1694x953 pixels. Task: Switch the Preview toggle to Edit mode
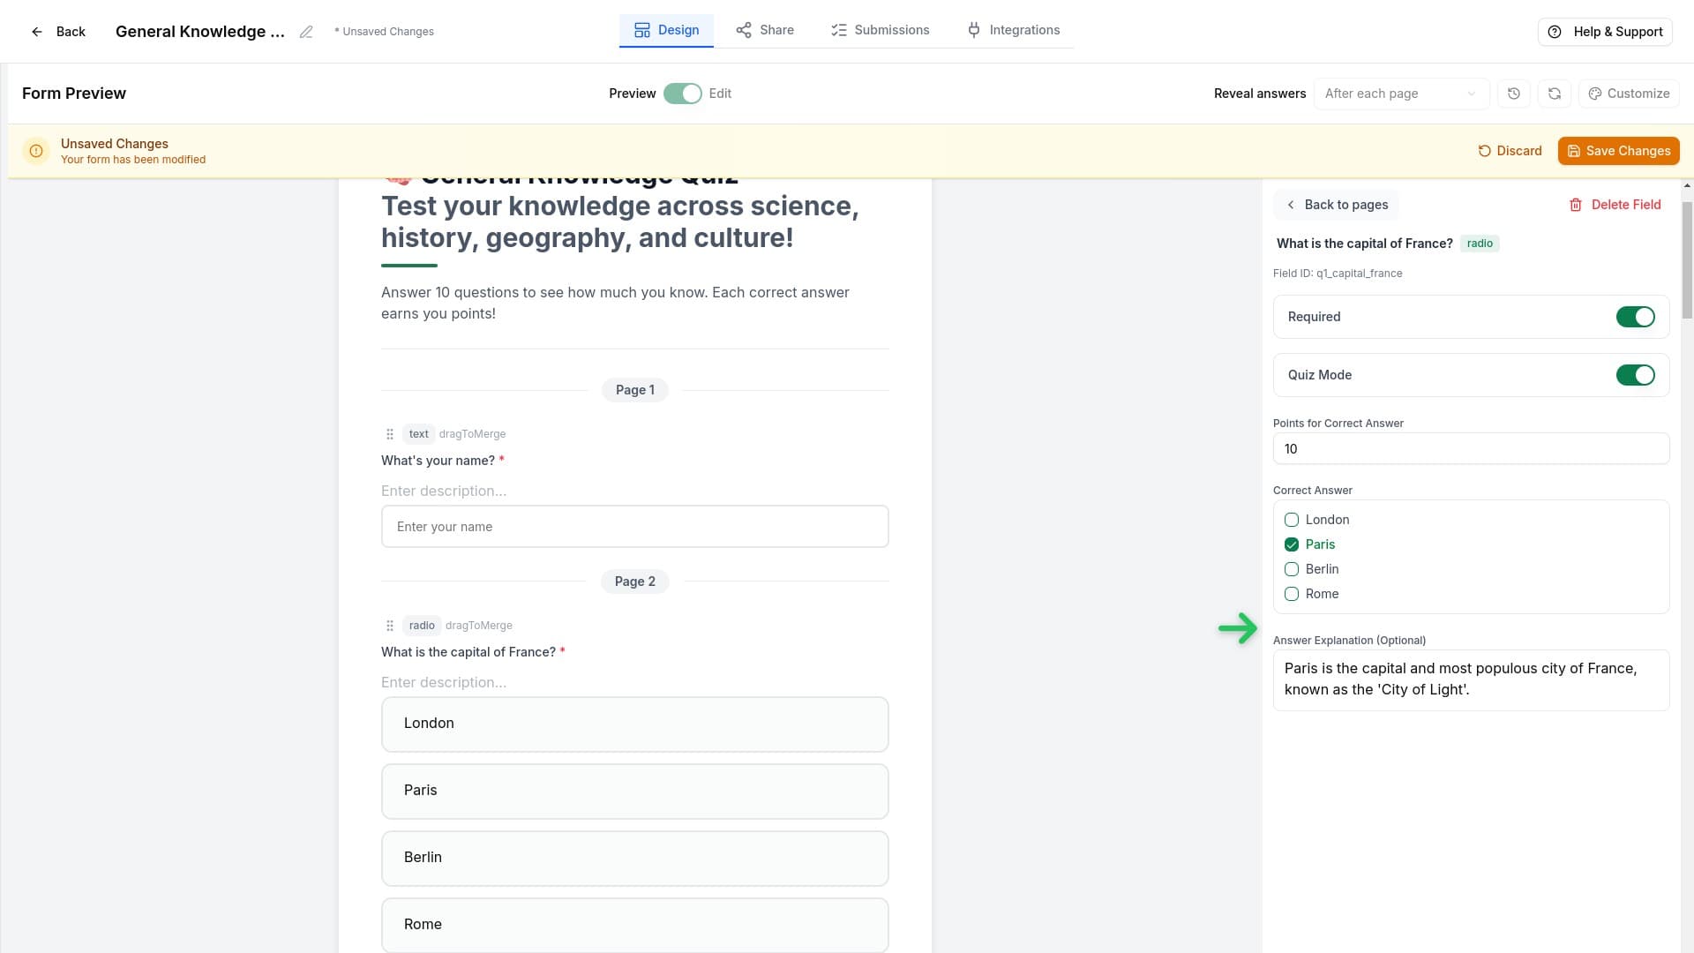click(681, 93)
